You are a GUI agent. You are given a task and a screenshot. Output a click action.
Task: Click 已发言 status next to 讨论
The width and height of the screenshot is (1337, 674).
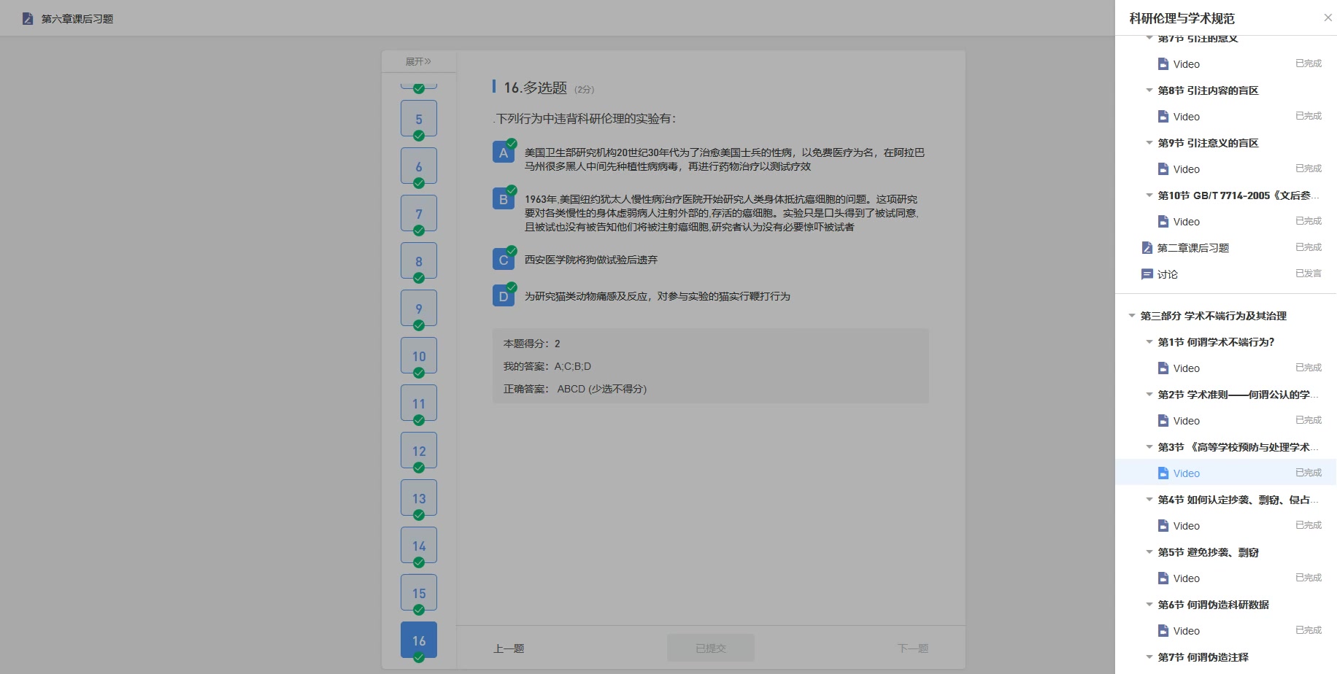click(1309, 274)
